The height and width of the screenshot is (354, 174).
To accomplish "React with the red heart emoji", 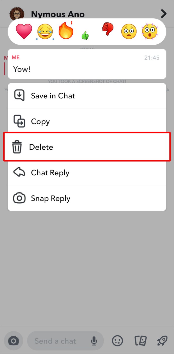I will pos(24,32).
